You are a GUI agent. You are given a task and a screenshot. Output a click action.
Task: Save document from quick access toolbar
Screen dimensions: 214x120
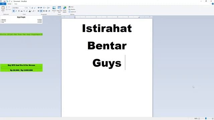[x=4, y=1]
